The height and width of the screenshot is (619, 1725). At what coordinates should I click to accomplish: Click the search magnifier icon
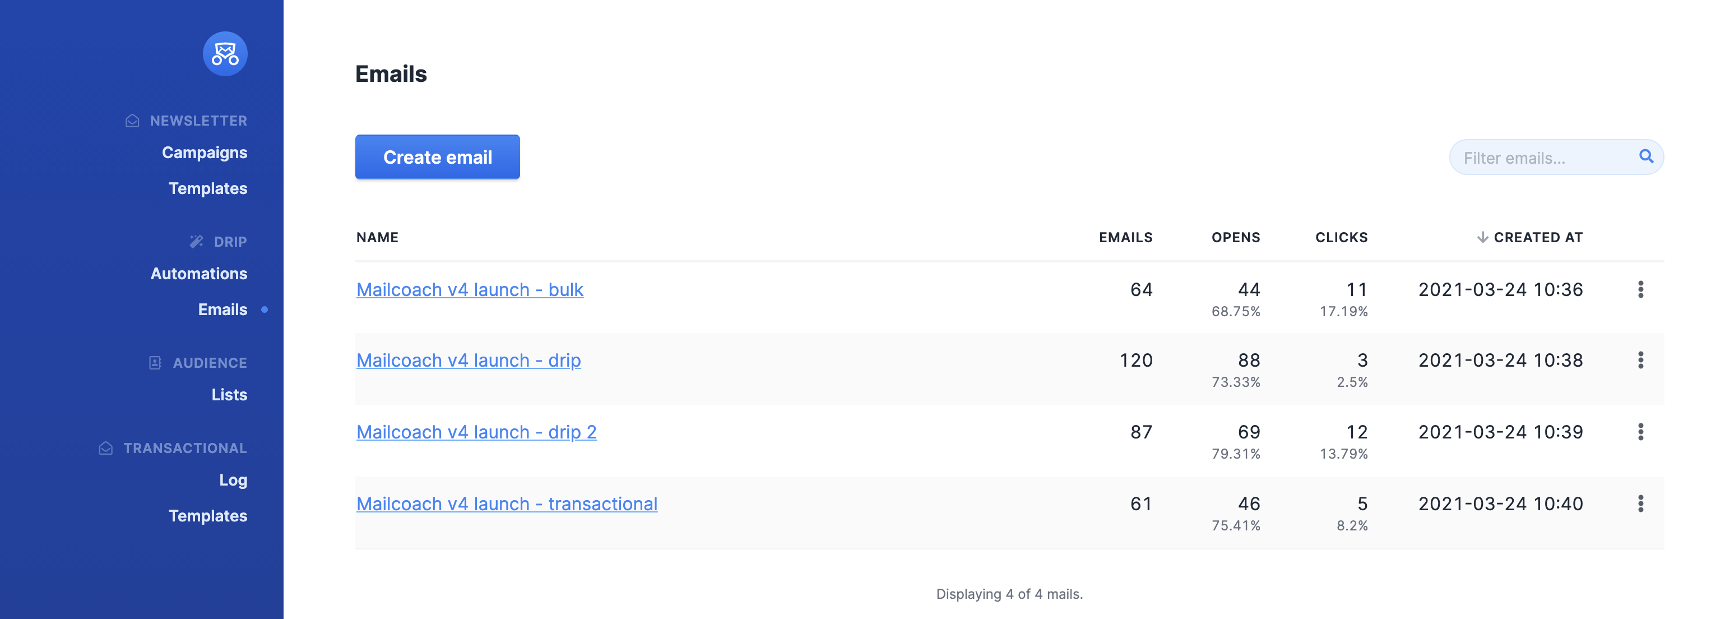click(1645, 157)
